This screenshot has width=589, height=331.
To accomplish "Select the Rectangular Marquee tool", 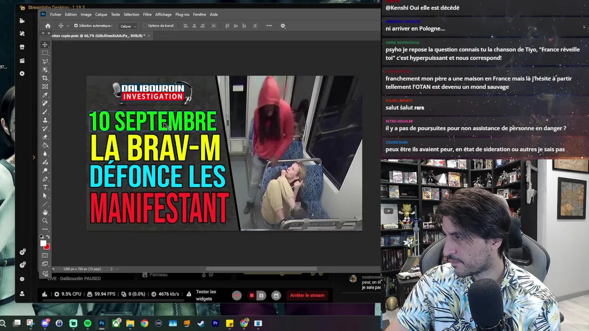I will [x=45, y=53].
